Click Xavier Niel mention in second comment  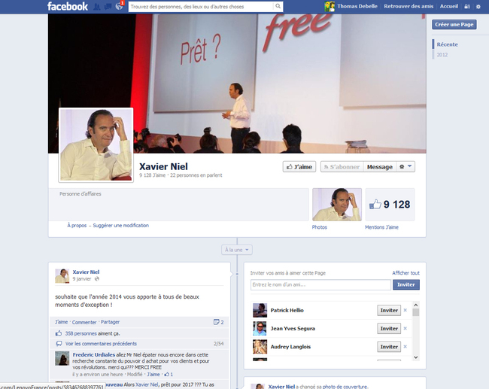(x=147, y=384)
